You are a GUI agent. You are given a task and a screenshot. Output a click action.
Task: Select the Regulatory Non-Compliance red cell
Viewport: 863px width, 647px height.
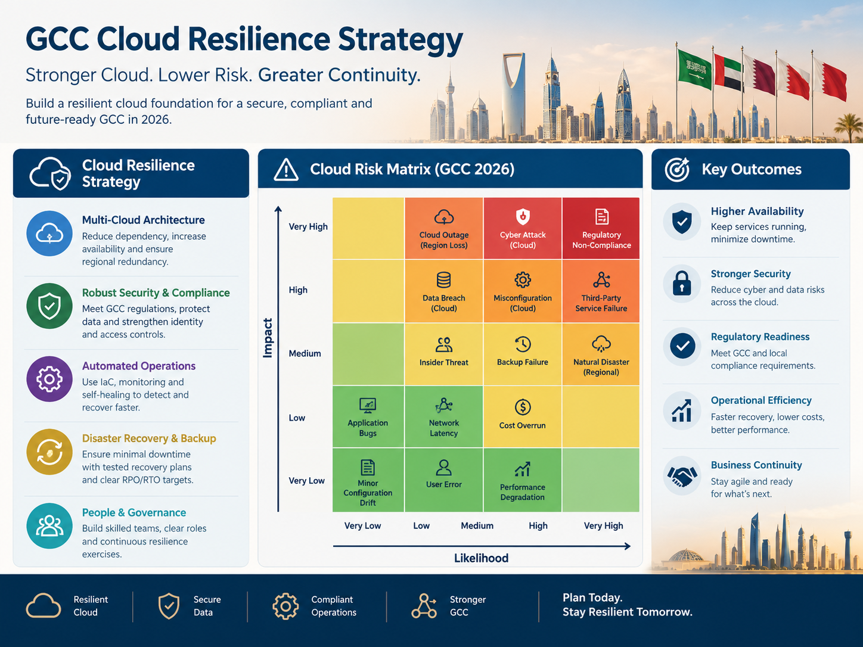click(x=601, y=228)
